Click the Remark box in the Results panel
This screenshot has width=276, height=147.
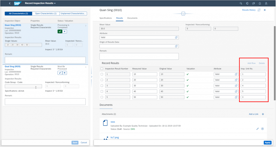[139, 57]
